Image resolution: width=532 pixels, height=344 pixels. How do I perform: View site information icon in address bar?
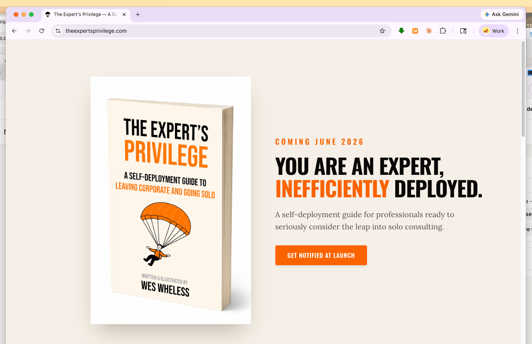[58, 31]
